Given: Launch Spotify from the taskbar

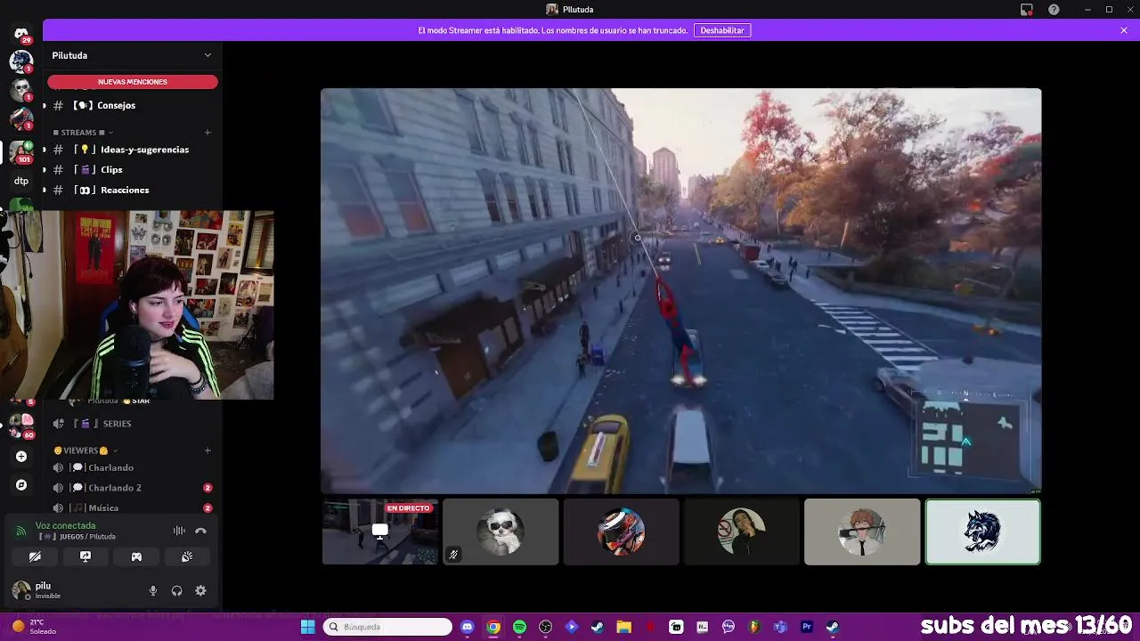Looking at the screenshot, I should pyautogui.click(x=519, y=627).
